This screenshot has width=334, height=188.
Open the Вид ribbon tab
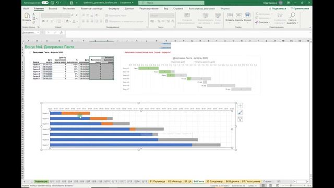tap(166, 8)
